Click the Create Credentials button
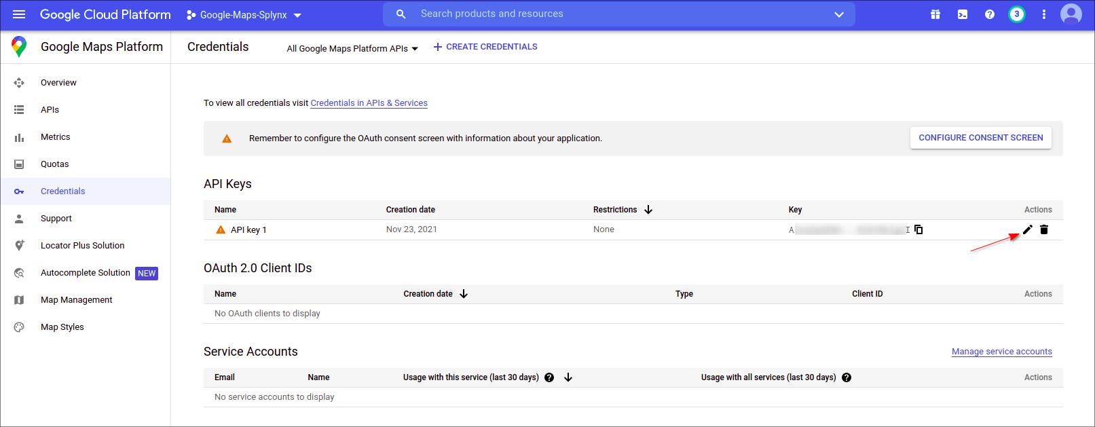 point(485,47)
